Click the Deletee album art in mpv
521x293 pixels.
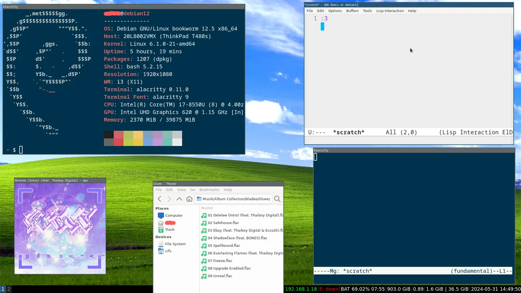60,226
